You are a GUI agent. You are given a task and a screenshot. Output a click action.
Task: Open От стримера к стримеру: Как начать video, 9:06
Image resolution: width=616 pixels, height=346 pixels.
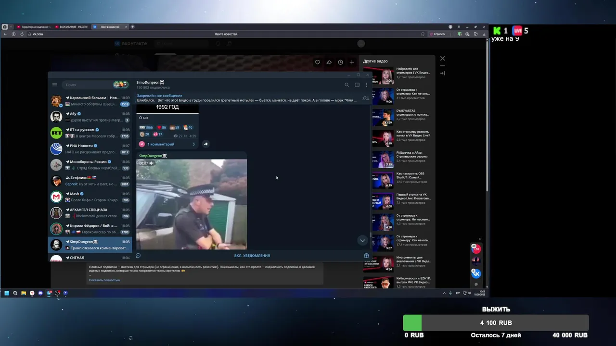click(x=402, y=96)
